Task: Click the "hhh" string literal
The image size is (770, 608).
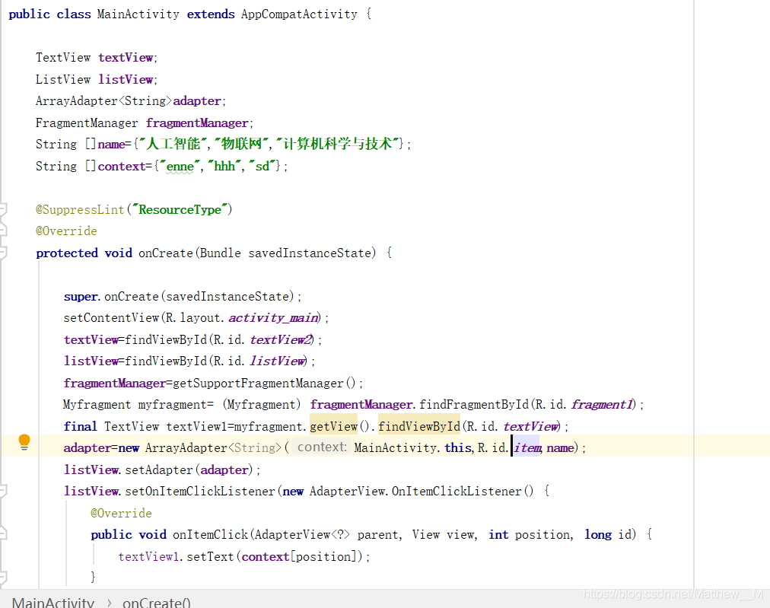Action: 224,167
